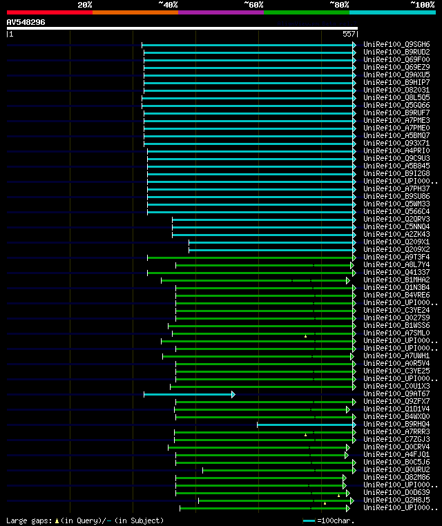Select the UniRef100_A7RRR3 label

[x=396, y=431]
